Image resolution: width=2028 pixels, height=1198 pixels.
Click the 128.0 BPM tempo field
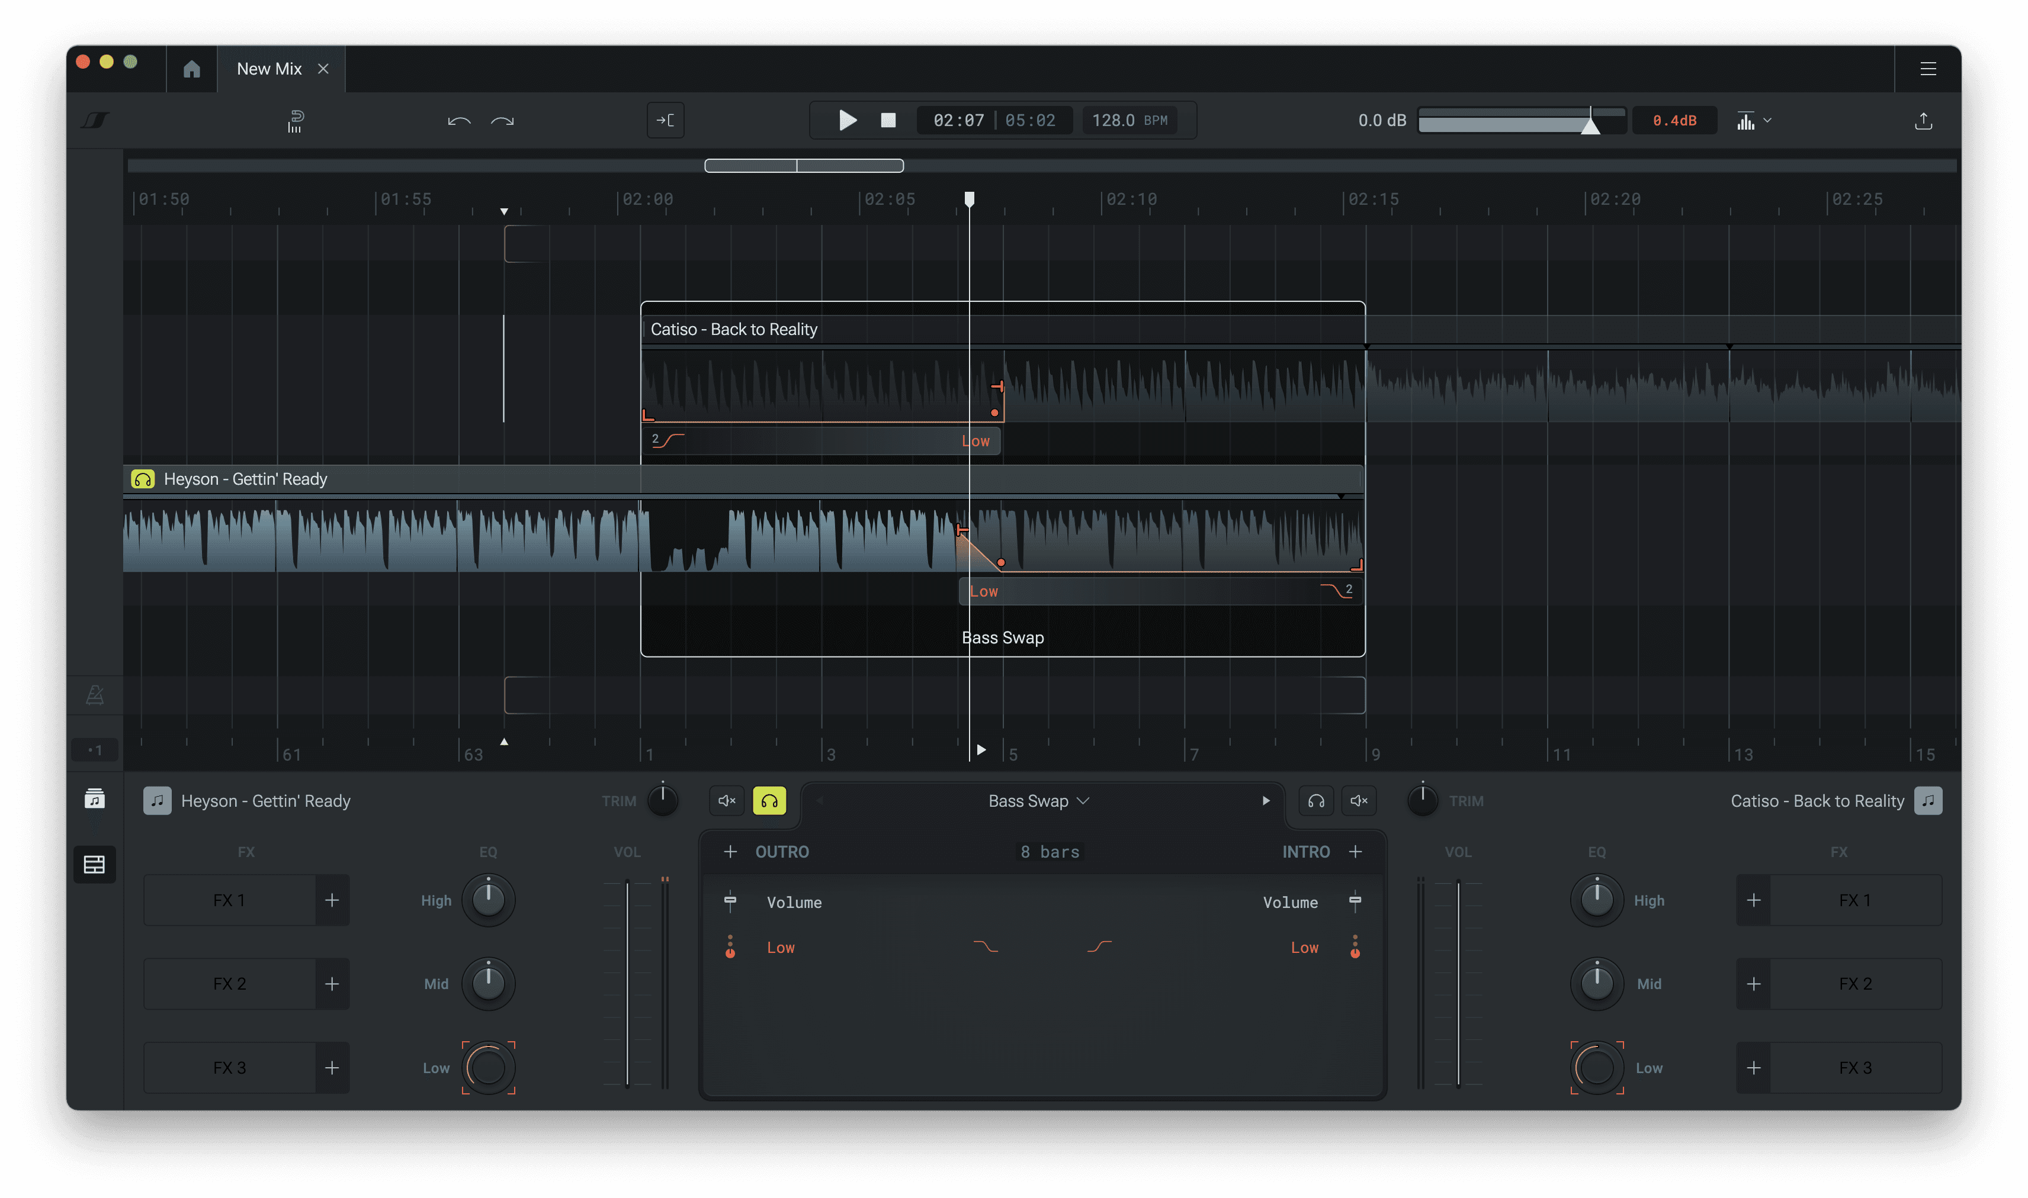(1129, 120)
